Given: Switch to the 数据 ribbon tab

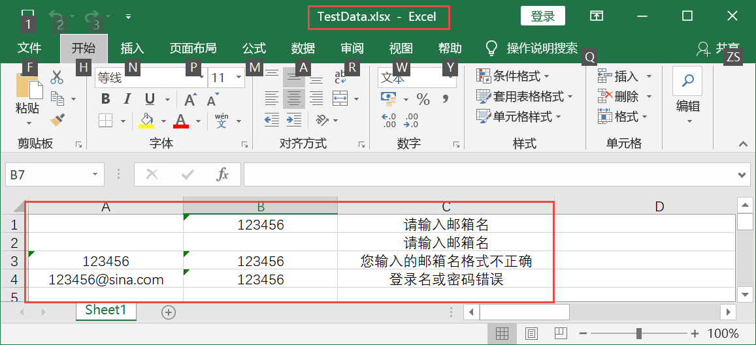Looking at the screenshot, I should 303,48.
